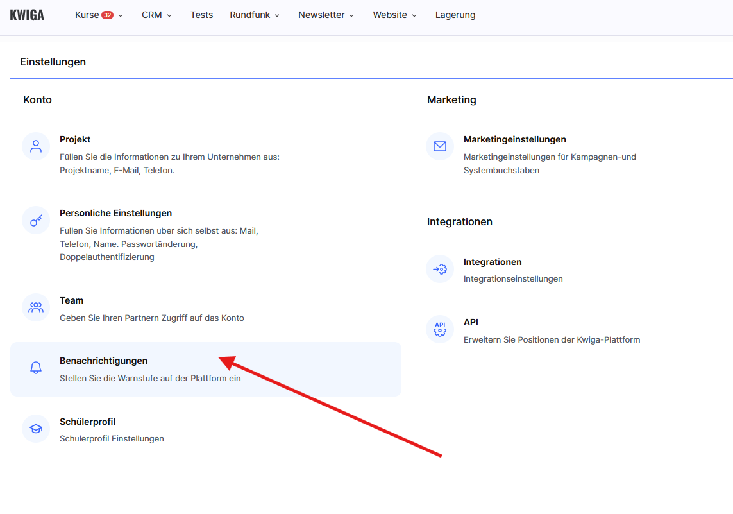
Task: Click the Projekt person icon
Action: [x=36, y=146]
